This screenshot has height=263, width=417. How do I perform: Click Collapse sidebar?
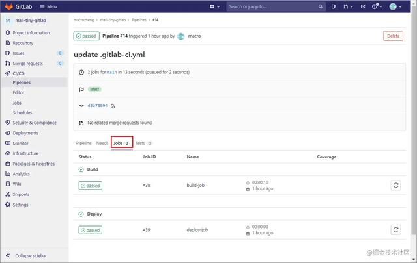point(26,256)
